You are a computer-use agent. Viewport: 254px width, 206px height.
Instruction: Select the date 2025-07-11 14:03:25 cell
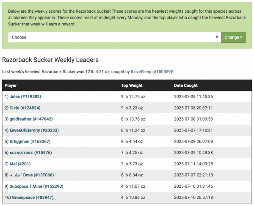coord(193,164)
